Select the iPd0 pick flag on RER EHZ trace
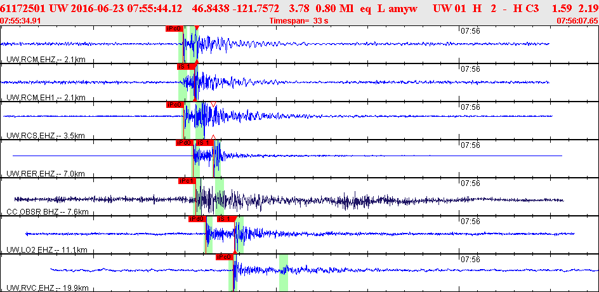Image resolution: width=599 pixels, height=292 pixels. click(x=184, y=143)
